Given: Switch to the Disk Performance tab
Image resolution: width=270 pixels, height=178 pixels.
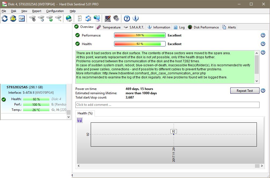Looking at the screenshot, I should [x=203, y=27].
